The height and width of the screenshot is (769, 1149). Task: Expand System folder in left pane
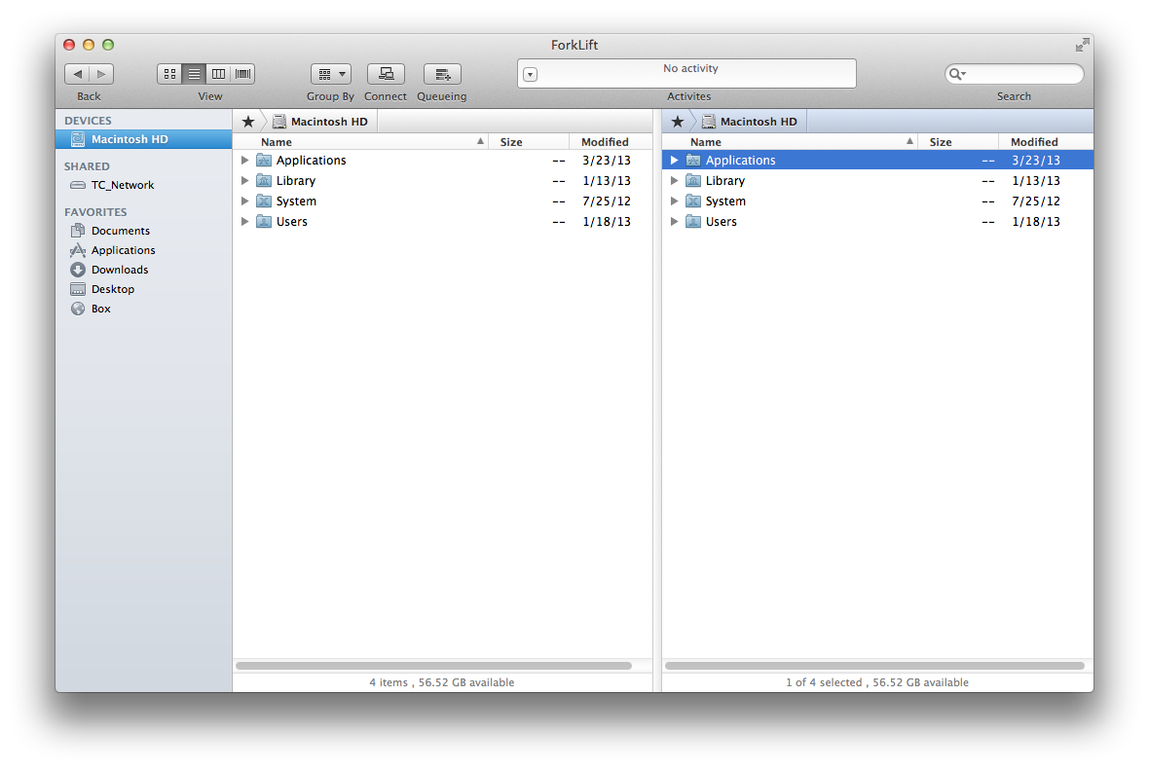[x=244, y=201]
